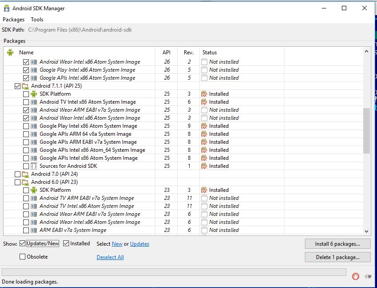
Task: Click the Android 7.0 (API 24) folder icon
Action: [25, 174]
